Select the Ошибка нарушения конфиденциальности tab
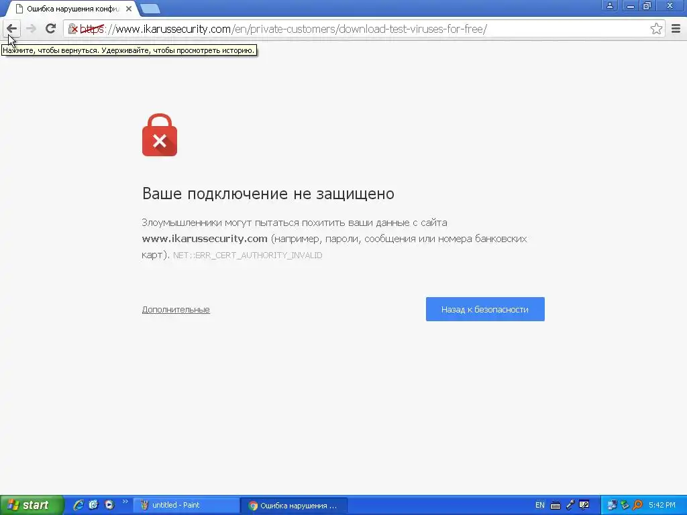 pos(72,9)
